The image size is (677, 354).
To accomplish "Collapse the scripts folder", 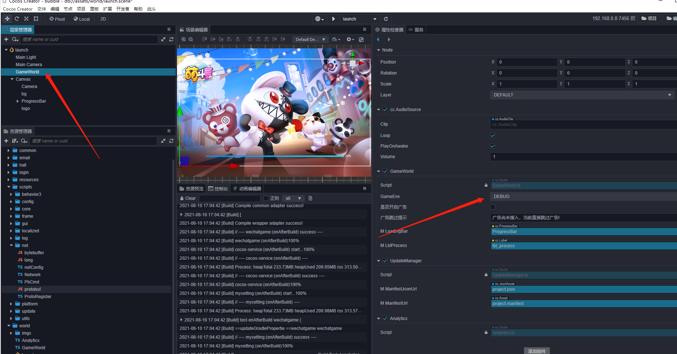I will (8, 187).
